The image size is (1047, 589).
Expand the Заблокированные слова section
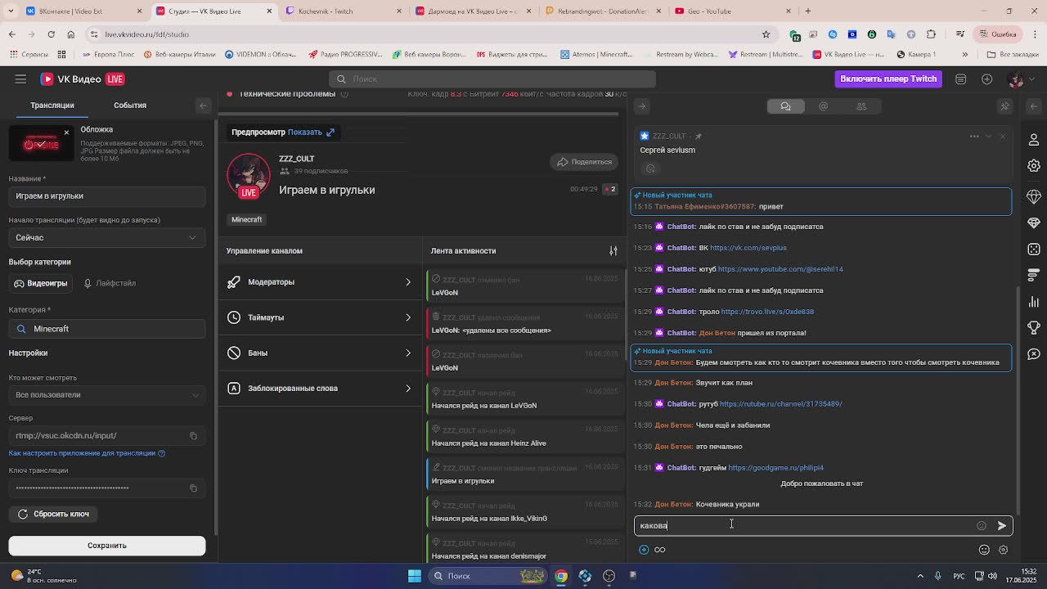(319, 388)
